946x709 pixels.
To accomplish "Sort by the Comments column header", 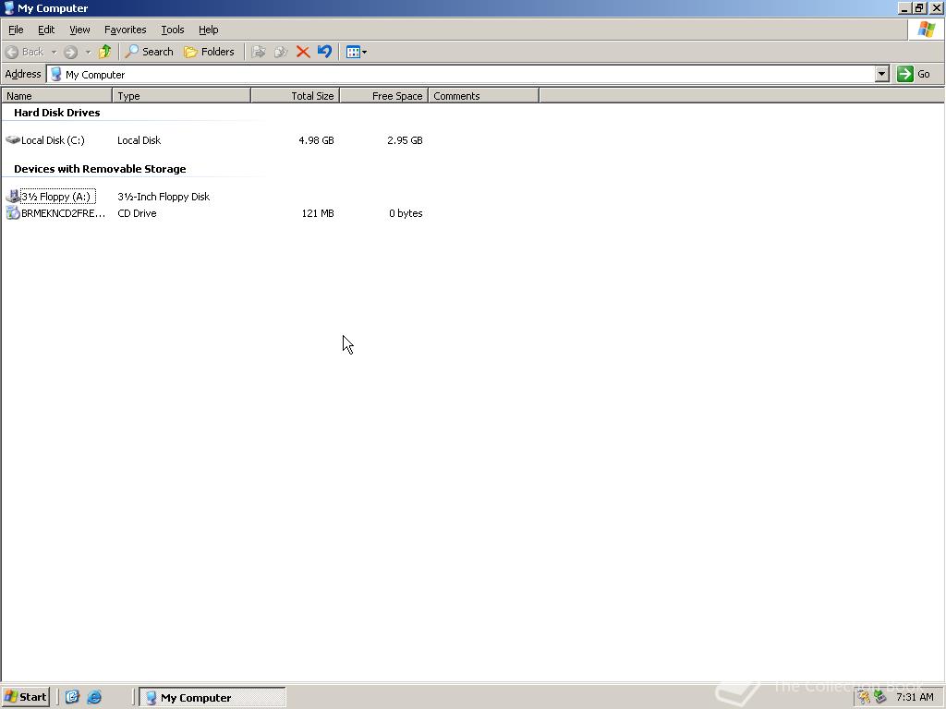I will coord(483,96).
